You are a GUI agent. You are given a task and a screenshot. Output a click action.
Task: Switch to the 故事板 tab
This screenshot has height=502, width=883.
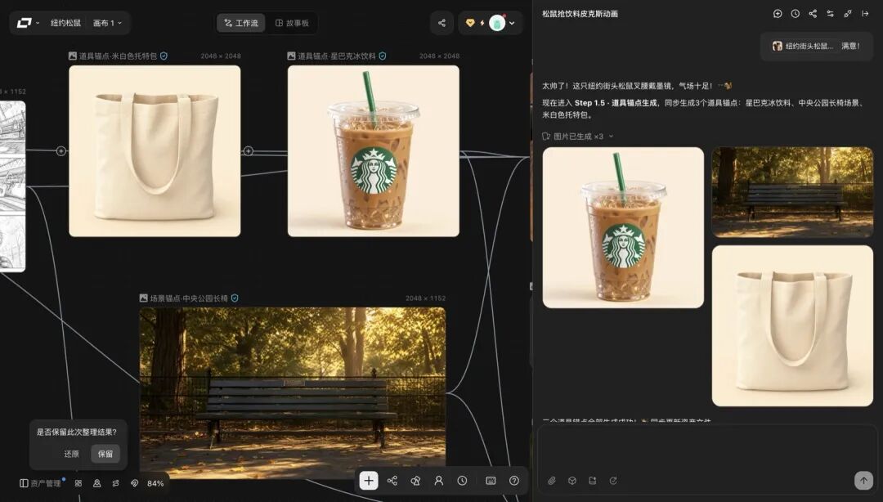[x=292, y=23]
